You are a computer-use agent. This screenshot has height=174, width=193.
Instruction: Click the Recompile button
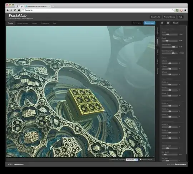pos(137,23)
